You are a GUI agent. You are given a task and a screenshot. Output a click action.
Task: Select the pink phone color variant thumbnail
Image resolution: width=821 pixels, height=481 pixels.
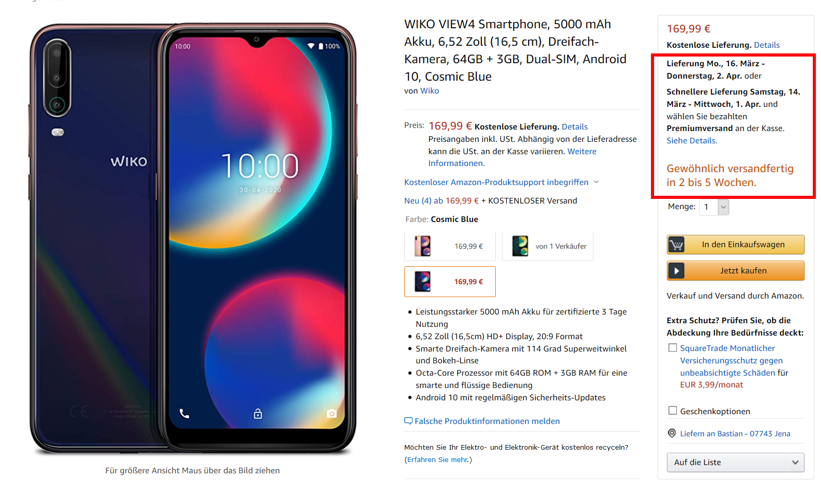(x=450, y=246)
